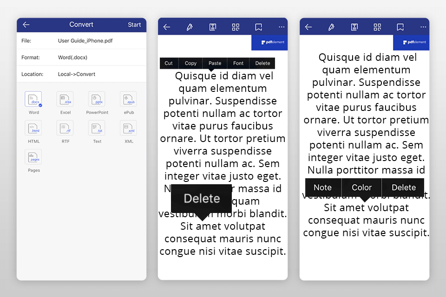Tap the text recognition tool icon
Viewport: 446px width, 297px height.
pyautogui.click(x=213, y=26)
